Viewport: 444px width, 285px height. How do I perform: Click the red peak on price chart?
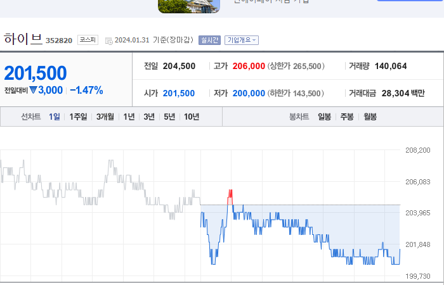tap(230, 197)
